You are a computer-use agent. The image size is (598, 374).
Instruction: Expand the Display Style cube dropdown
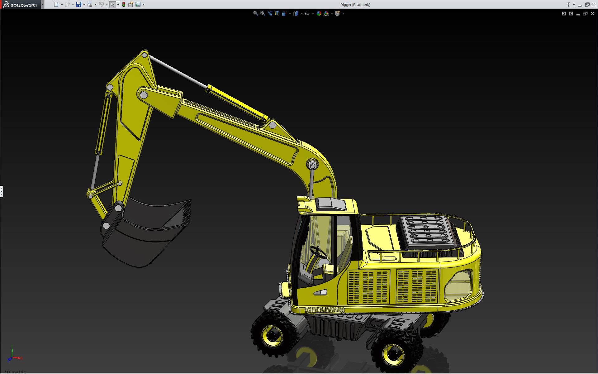tap(301, 14)
